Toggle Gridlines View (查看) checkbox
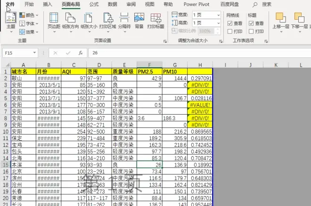The height and width of the screenshot is (206, 311). point(230,24)
